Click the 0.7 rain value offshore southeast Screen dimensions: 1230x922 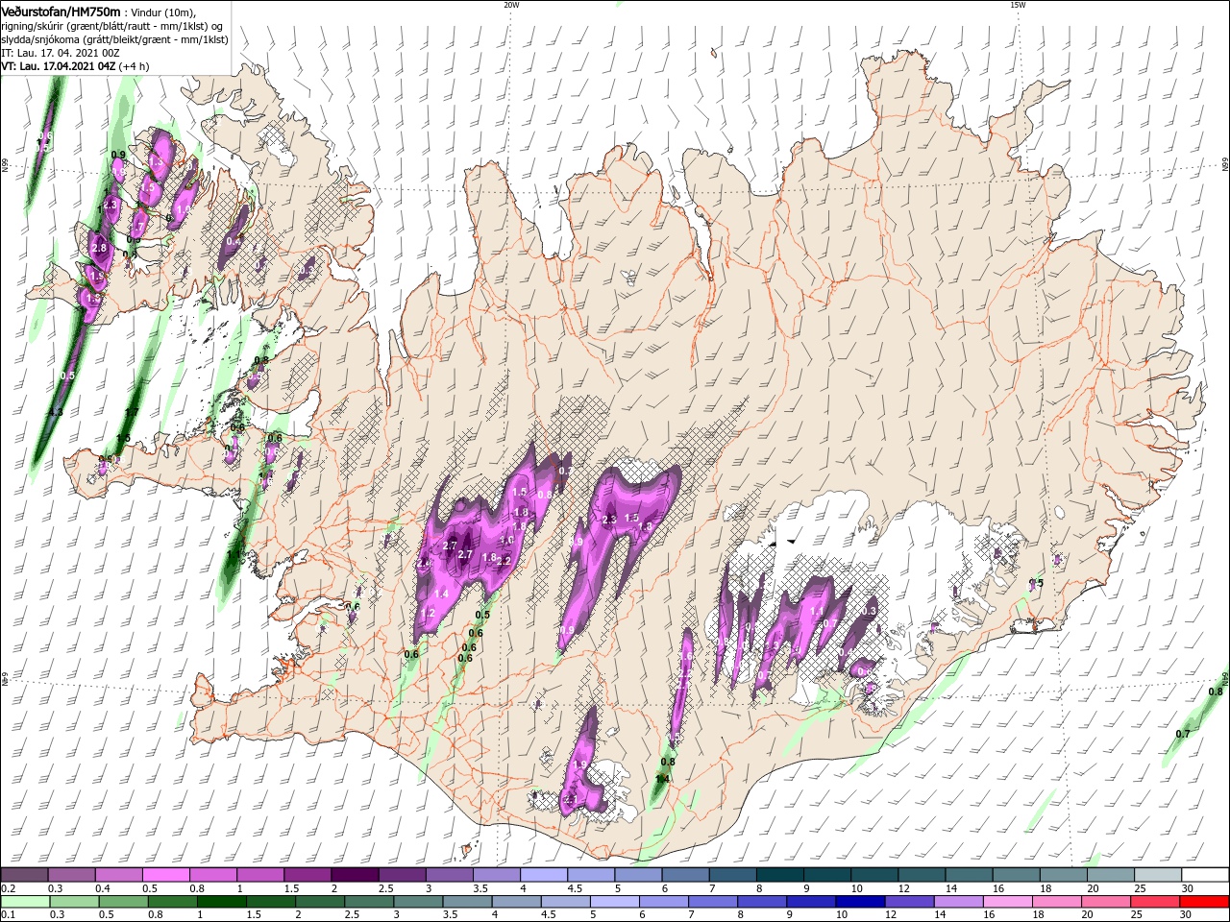tap(1183, 734)
